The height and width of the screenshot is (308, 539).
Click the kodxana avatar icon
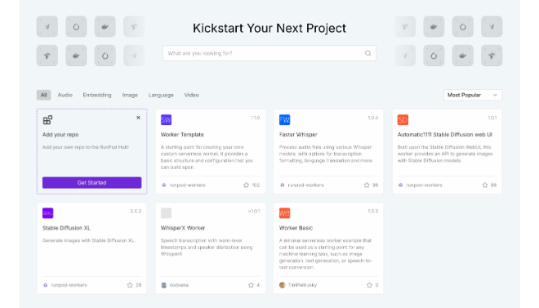click(x=164, y=285)
